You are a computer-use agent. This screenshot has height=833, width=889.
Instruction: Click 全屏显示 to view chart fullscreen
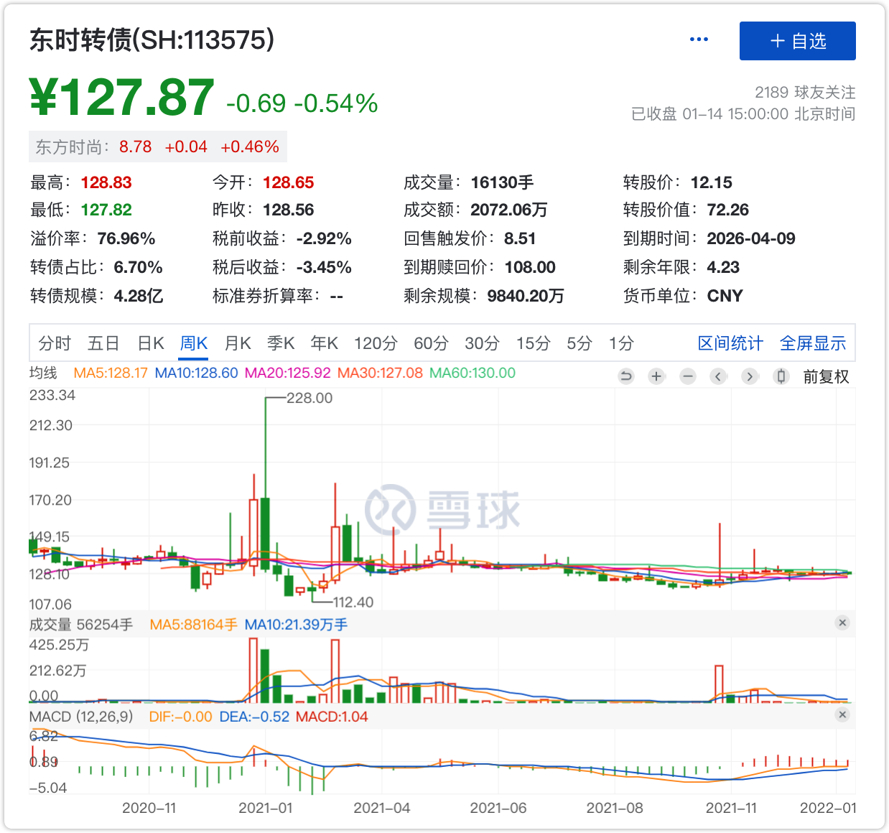coord(813,343)
